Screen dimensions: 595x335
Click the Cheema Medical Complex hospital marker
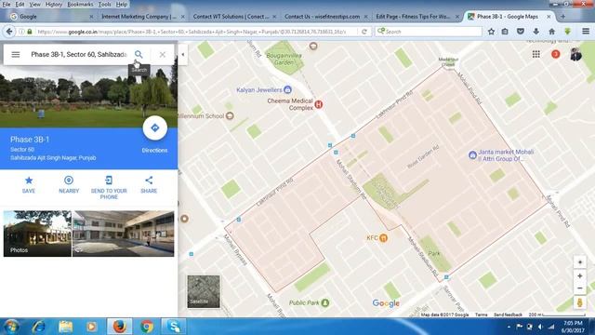click(319, 104)
